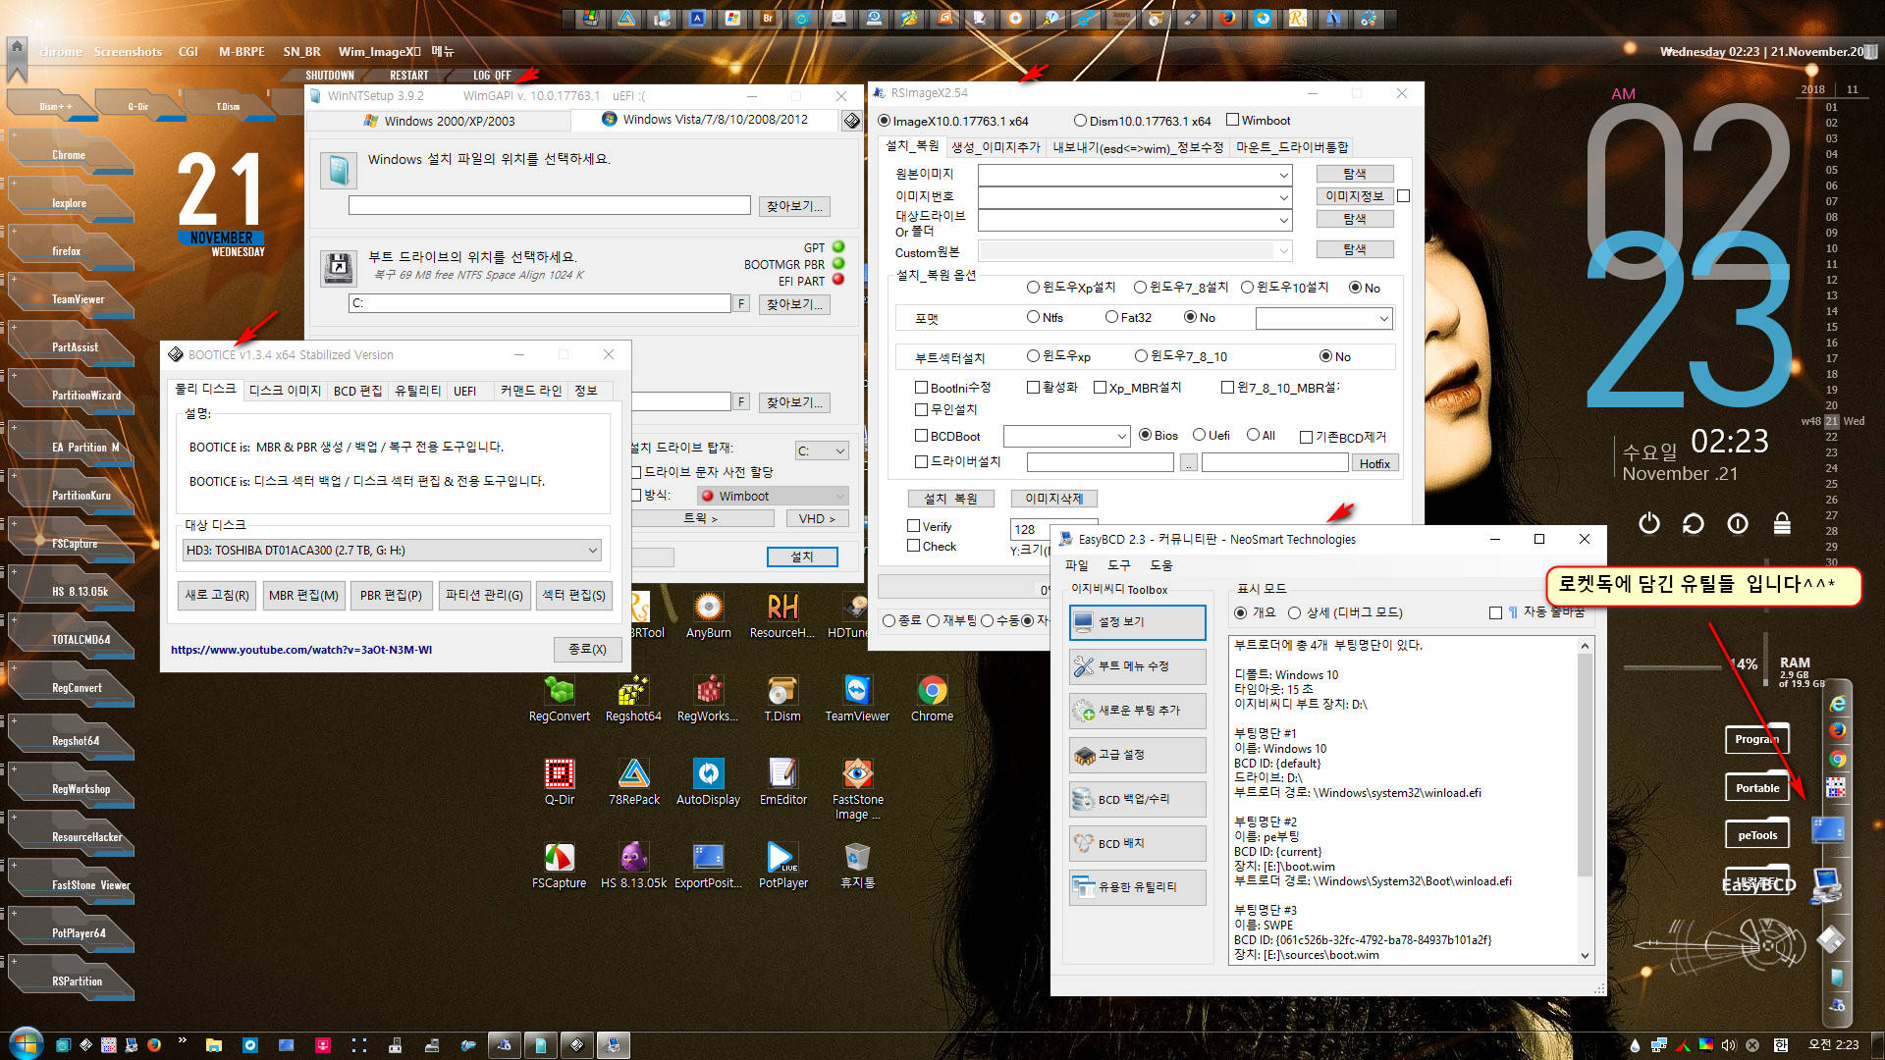Open the Chrome desktop icon

932,699
